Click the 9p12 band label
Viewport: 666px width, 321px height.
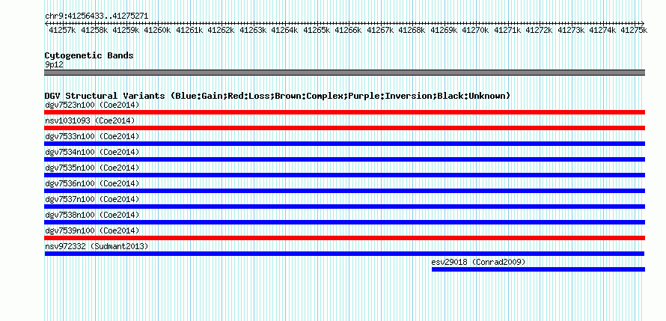pos(54,65)
